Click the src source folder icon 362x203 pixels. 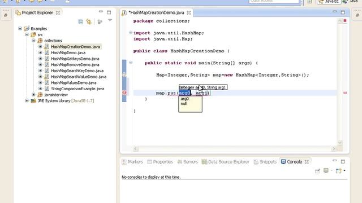point(33,34)
